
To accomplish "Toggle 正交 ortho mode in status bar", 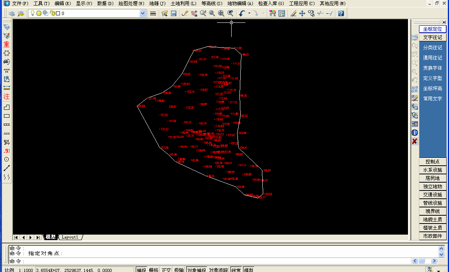I will click(x=166, y=270).
